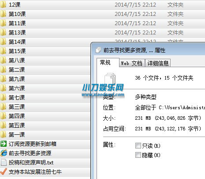
Task: Click the 第一课 folder name
Action: tap(17, 135)
